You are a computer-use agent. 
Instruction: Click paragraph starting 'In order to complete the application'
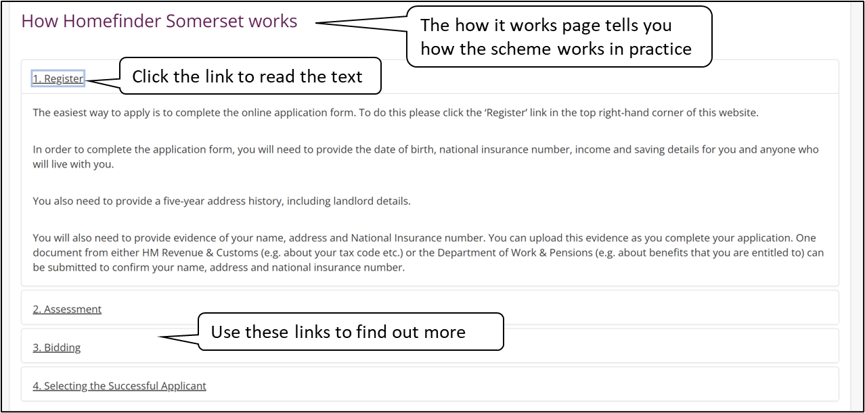point(426,157)
